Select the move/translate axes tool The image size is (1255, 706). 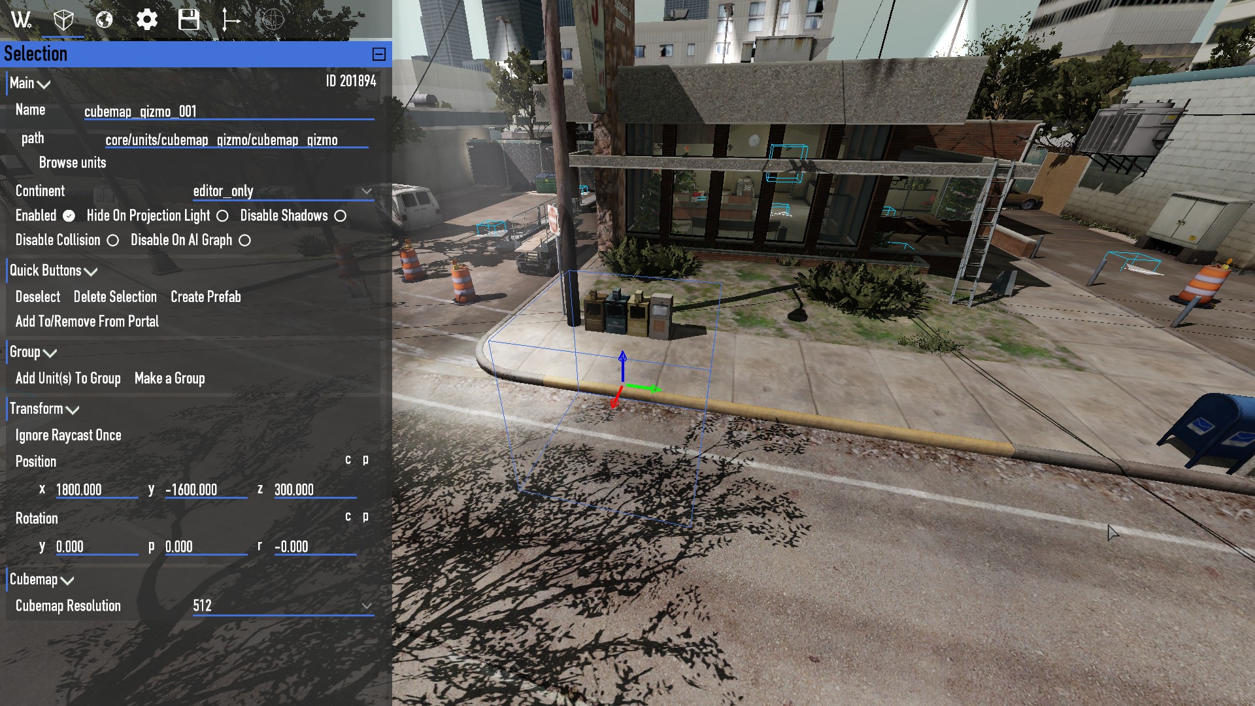click(x=231, y=20)
